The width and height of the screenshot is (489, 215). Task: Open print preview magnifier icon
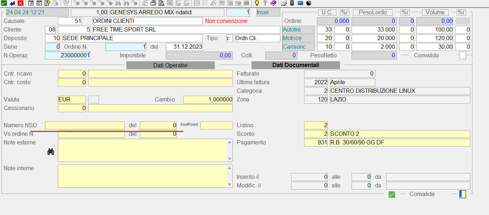[161, 3]
